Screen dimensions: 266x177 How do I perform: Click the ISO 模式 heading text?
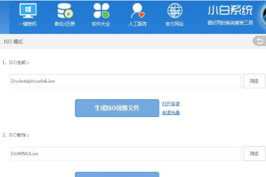coord(13,42)
